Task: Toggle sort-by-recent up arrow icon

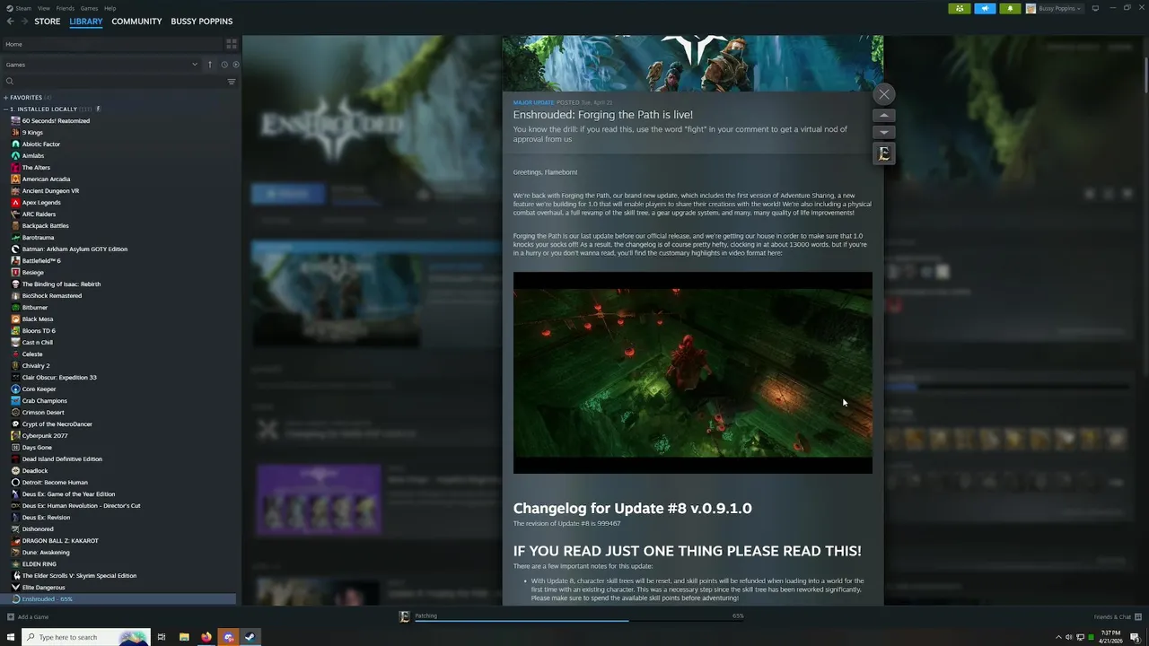Action: coord(210,65)
